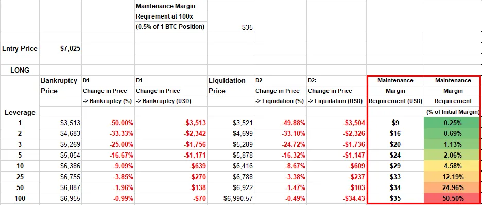
Task: Click the $29 maintenance margin cell
Action: 395,166
